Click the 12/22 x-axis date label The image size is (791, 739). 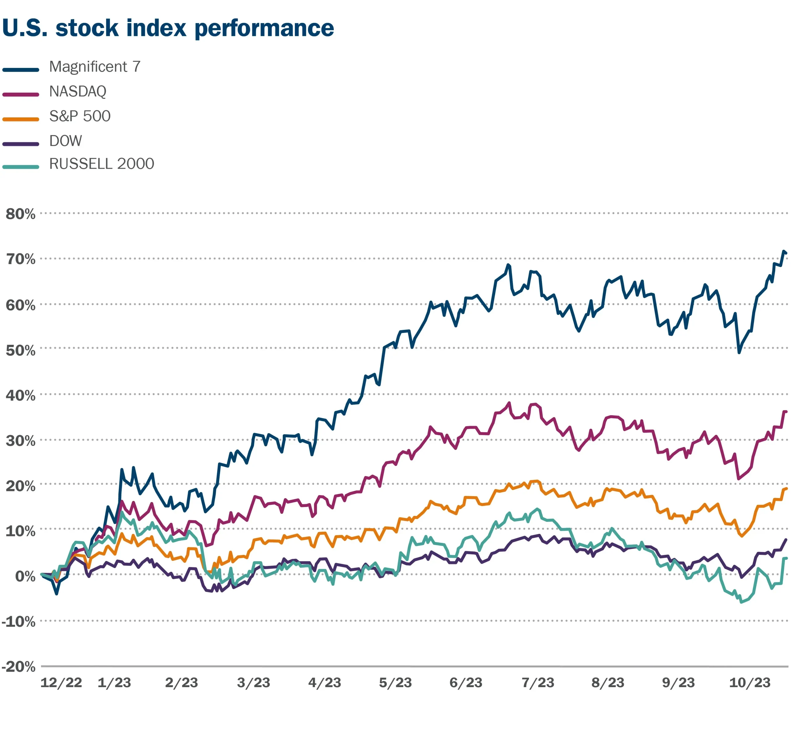[61, 683]
